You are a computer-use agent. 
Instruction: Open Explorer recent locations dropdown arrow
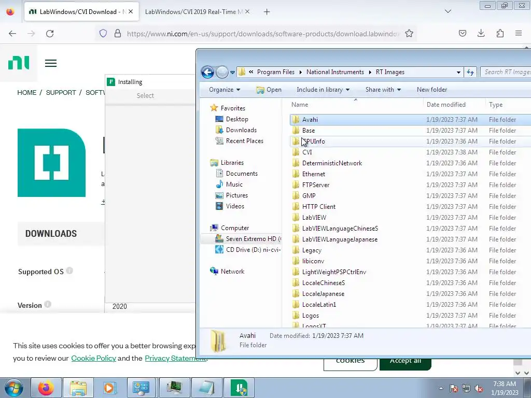(232, 72)
